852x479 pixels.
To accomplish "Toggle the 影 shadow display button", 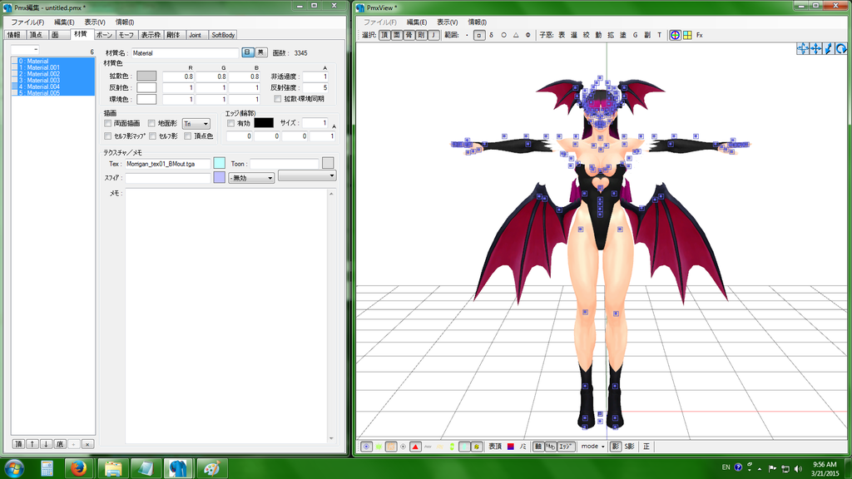I will coord(616,447).
